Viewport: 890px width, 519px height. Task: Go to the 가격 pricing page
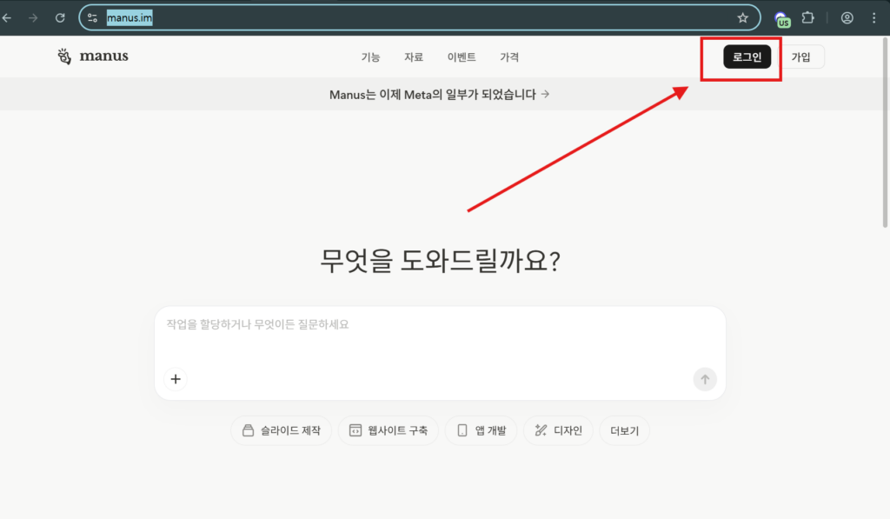(x=509, y=57)
